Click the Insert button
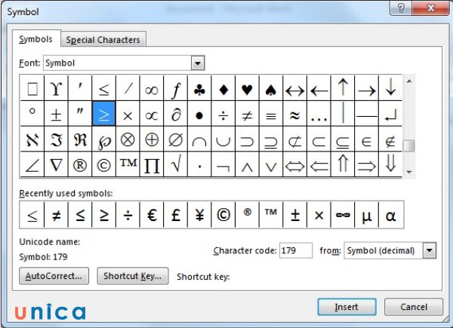The height and width of the screenshot is (328, 453). [347, 307]
